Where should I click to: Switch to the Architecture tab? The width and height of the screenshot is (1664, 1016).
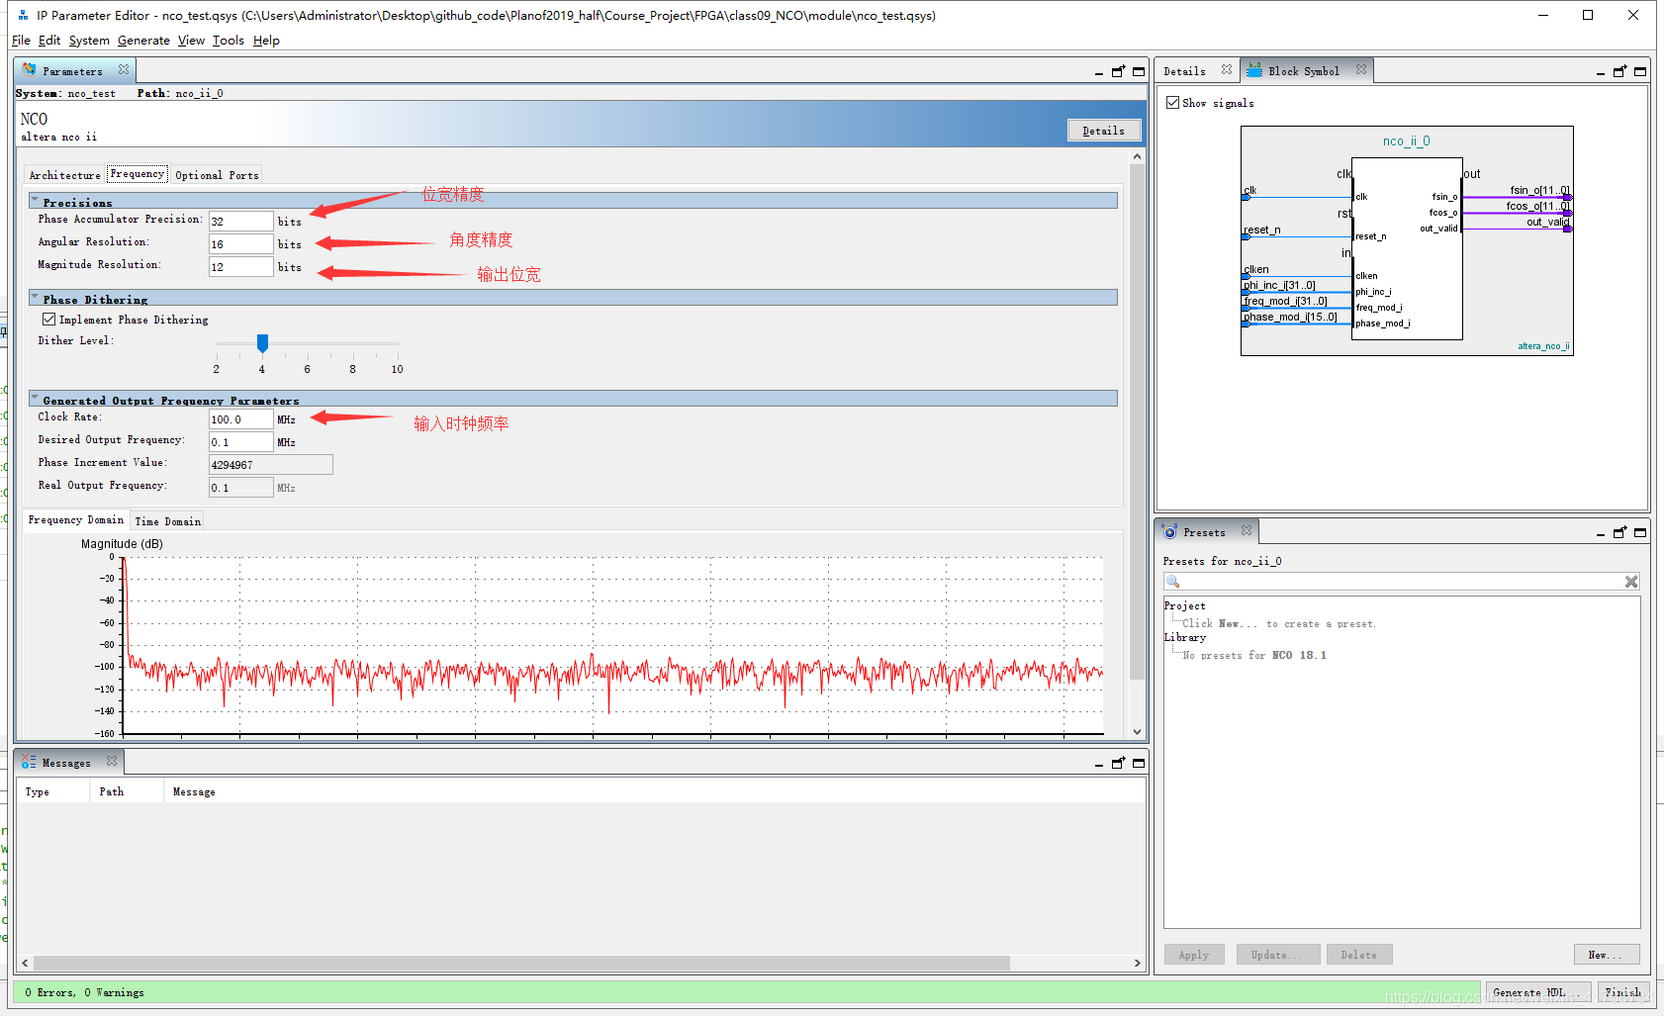click(64, 175)
